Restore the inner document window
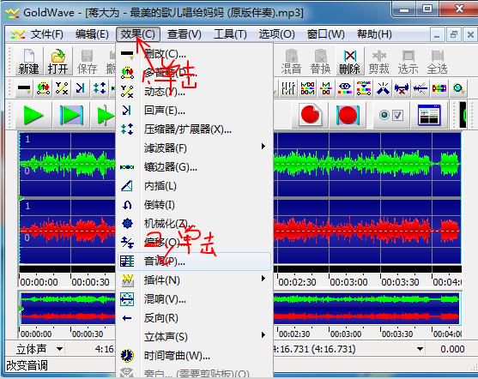Viewport: 478px width, 379px height. pos(453,35)
